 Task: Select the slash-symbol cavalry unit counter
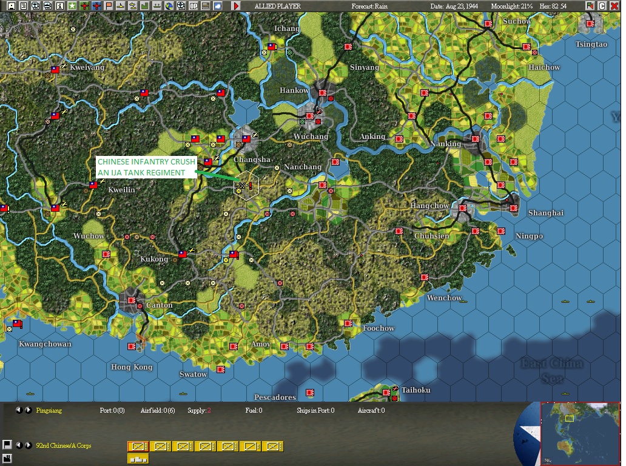(x=251, y=446)
